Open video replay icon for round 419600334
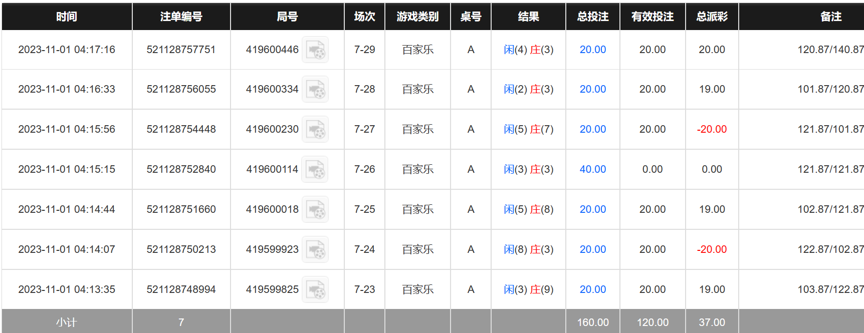 (x=315, y=89)
